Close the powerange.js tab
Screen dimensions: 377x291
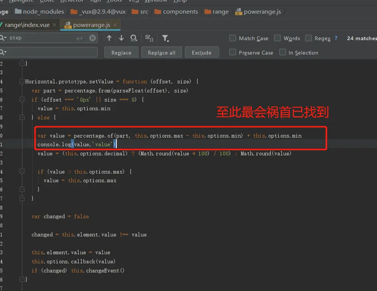pos(115,25)
